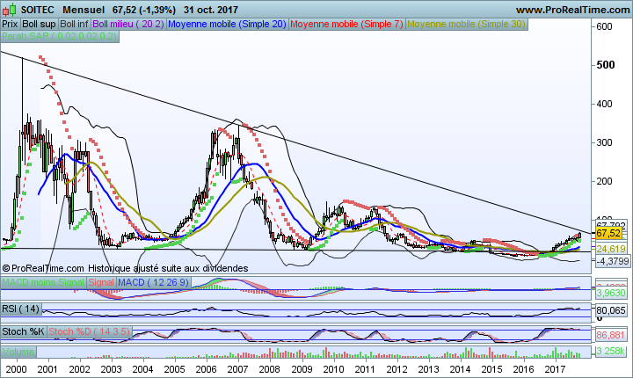Viewport: 633px width, 378px height.
Task: Click the 31 oct. 2017 date text
Action: (x=211, y=10)
